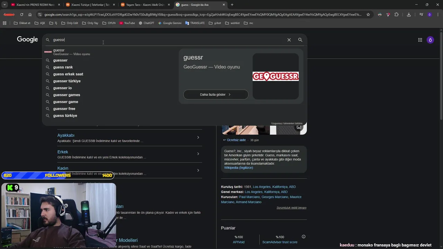Select 'guess türkiye' suggestion
Viewport: 443px width, 249px height.
point(109,116)
